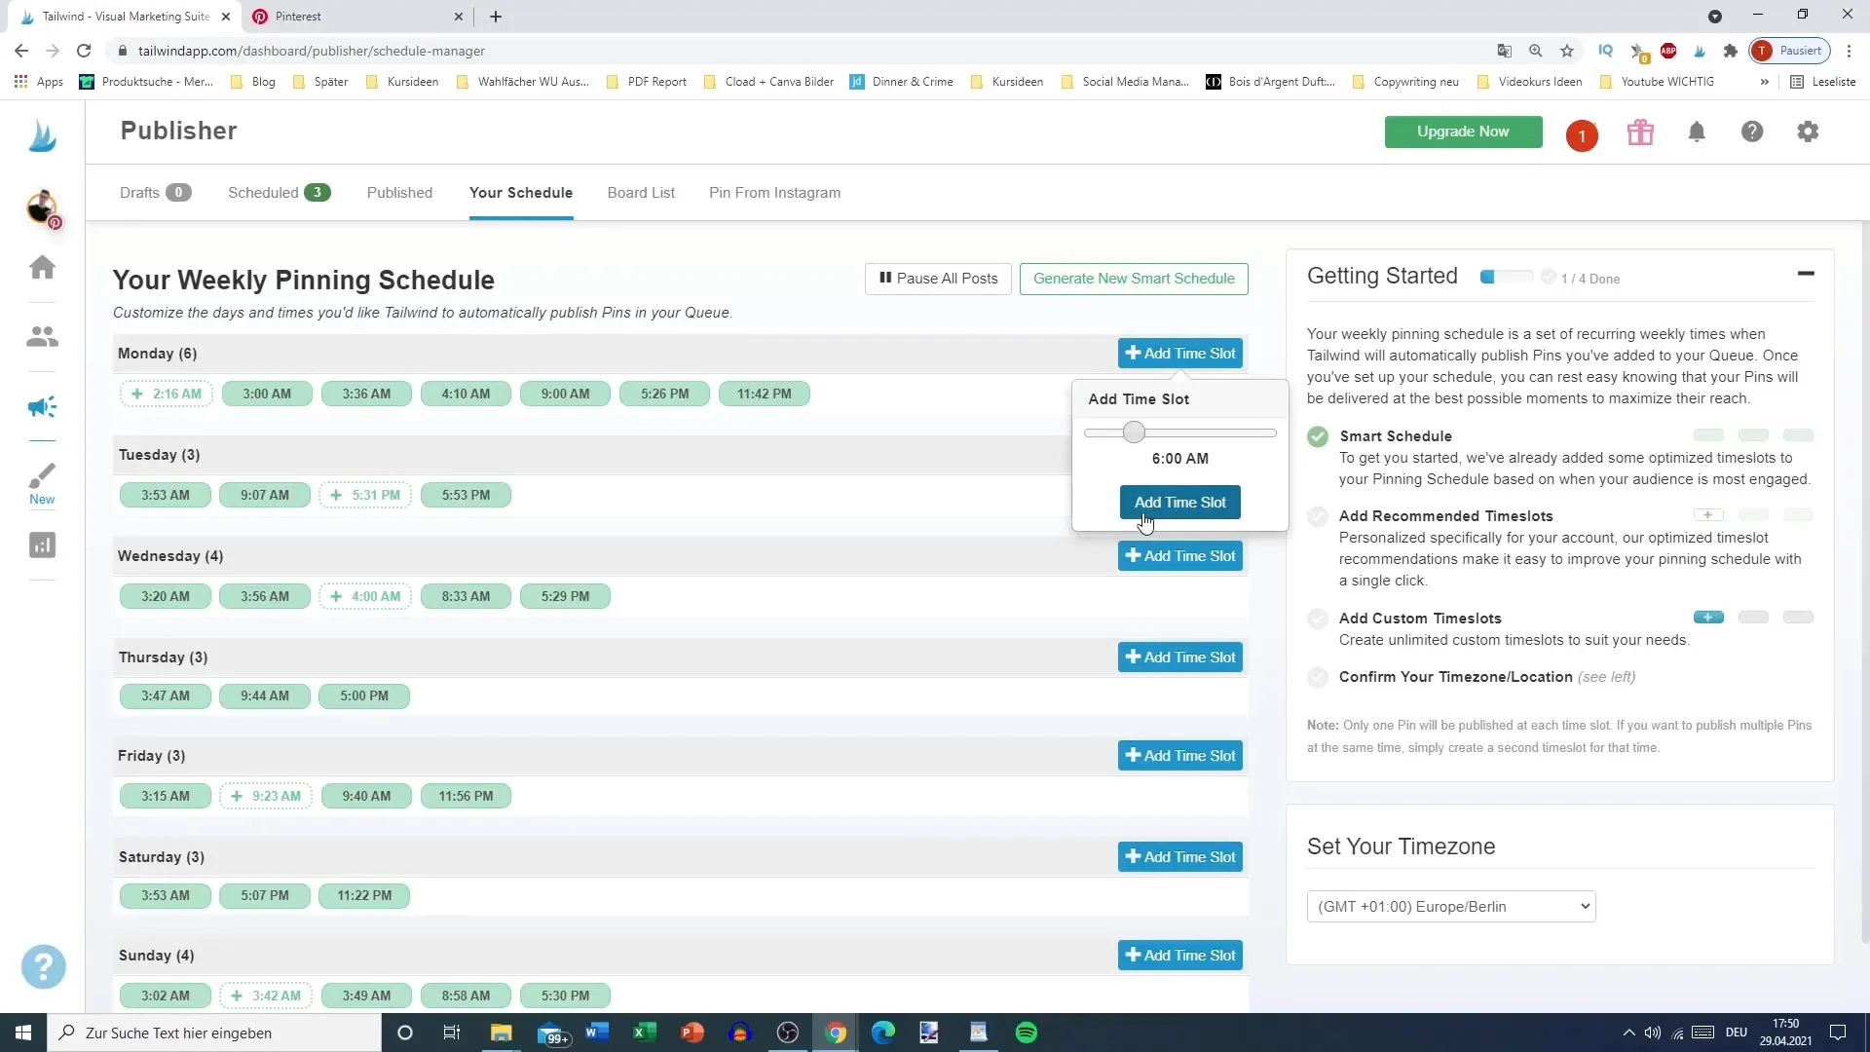Switch to the Scheduled tab

[275, 193]
